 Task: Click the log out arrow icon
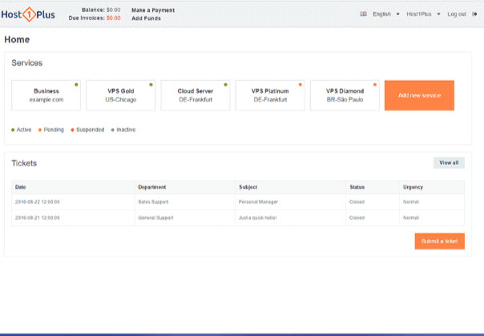click(474, 14)
